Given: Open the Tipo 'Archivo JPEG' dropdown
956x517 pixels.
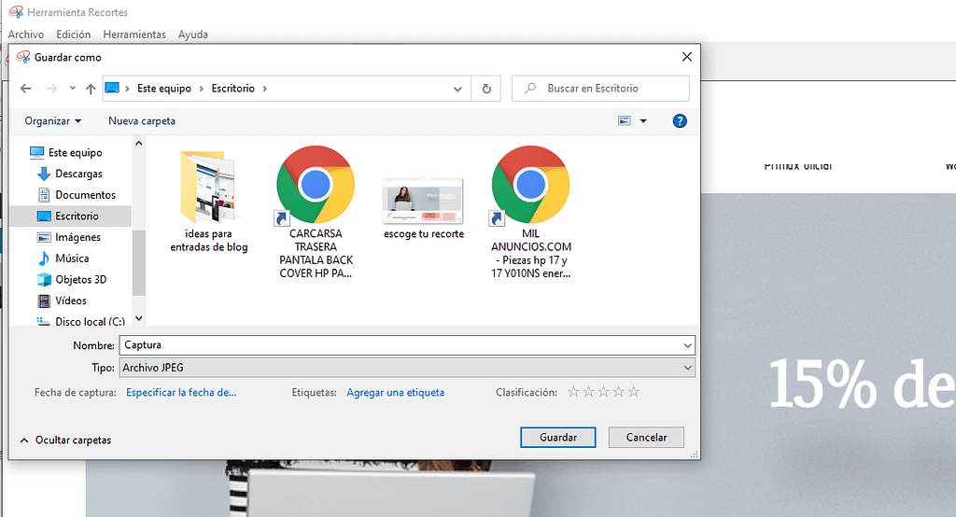Looking at the screenshot, I should [x=407, y=368].
